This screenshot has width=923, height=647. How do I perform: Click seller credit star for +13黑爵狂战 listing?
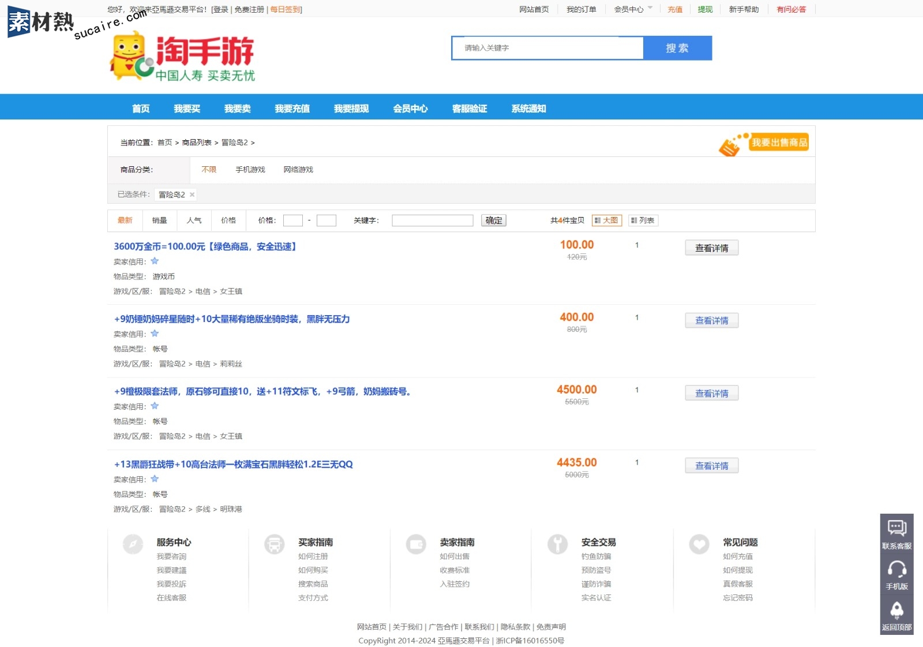tap(155, 478)
